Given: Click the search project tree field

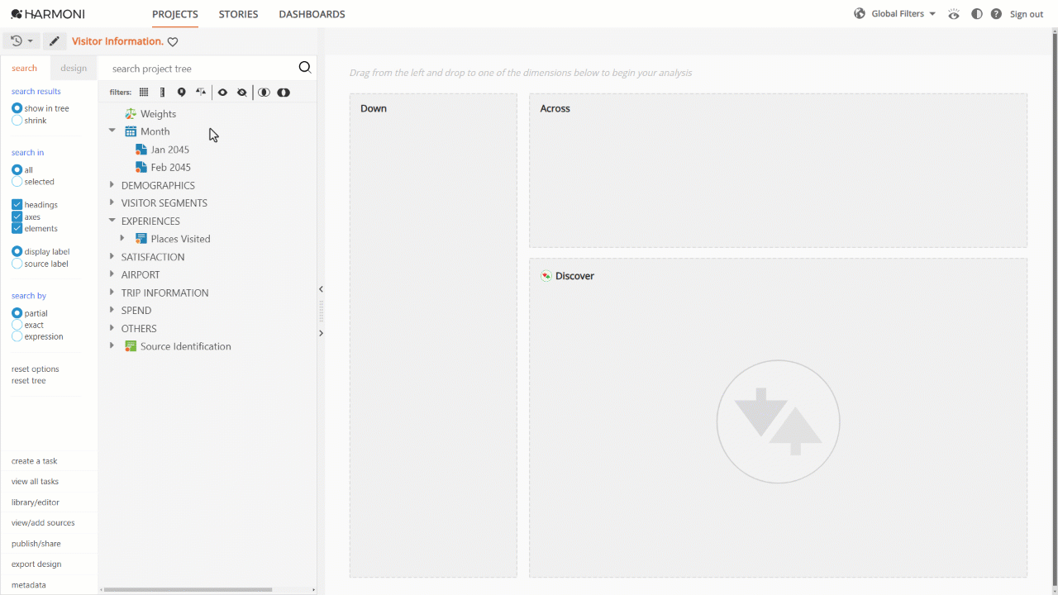Looking at the screenshot, I should pos(198,69).
